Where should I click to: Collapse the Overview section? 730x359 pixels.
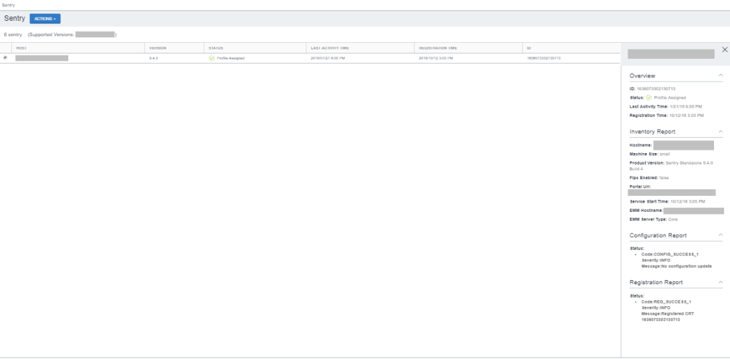(720, 76)
